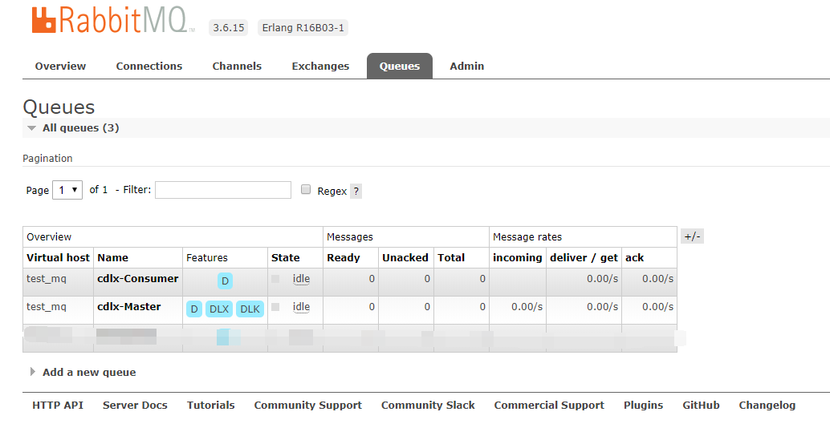Open the Changelog link
The width and height of the screenshot is (830, 432).
click(x=767, y=405)
